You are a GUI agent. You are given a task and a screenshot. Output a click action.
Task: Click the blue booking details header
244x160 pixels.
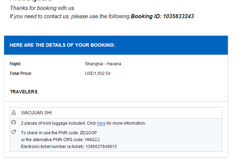(116, 45)
